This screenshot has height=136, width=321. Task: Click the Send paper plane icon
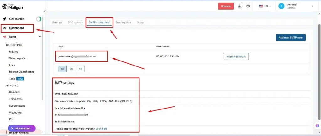click(x=4, y=37)
